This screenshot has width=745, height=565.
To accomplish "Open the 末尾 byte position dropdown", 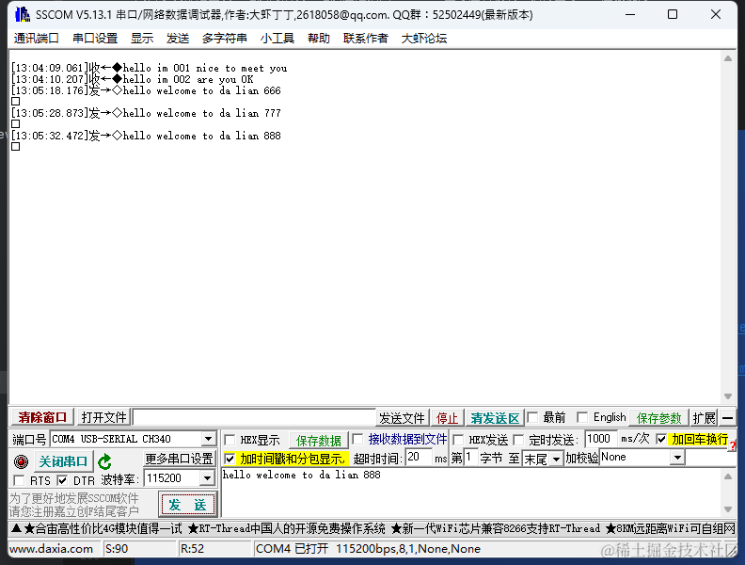I will click(556, 459).
